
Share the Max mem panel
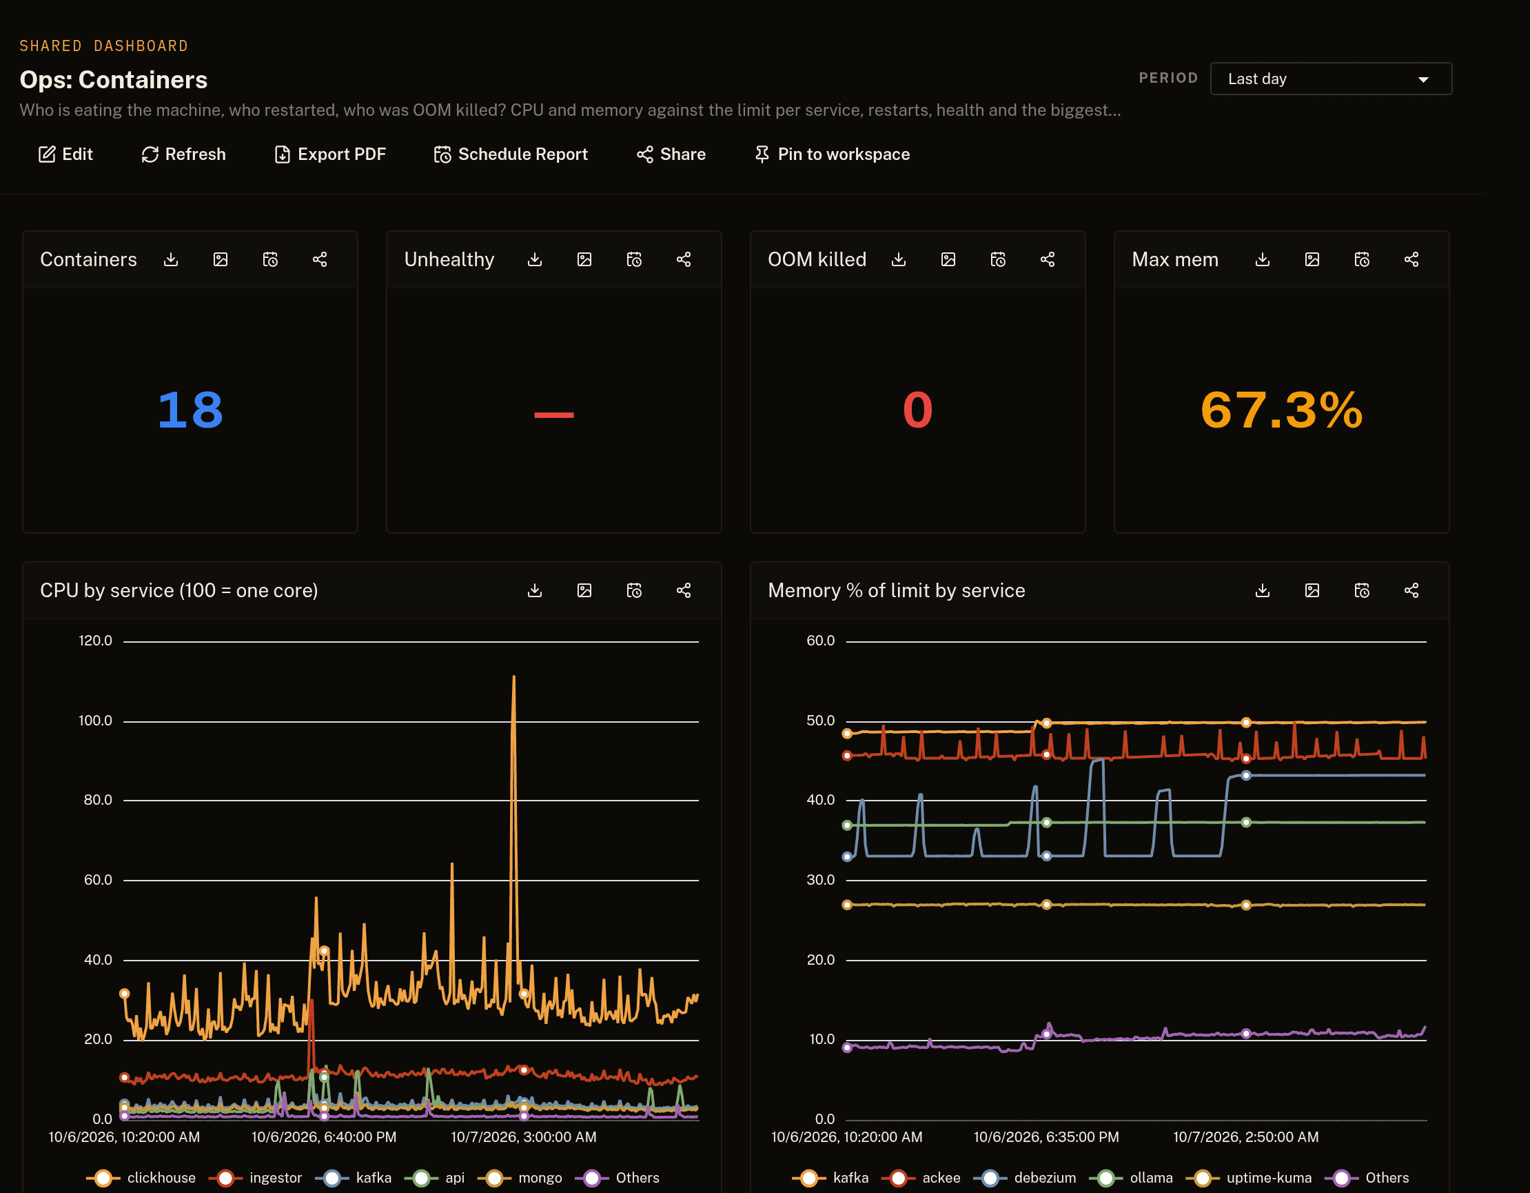(x=1411, y=259)
